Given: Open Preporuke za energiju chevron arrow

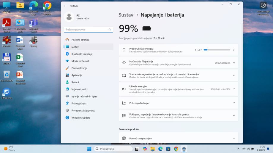Looking at the screenshot, I should (234, 50).
